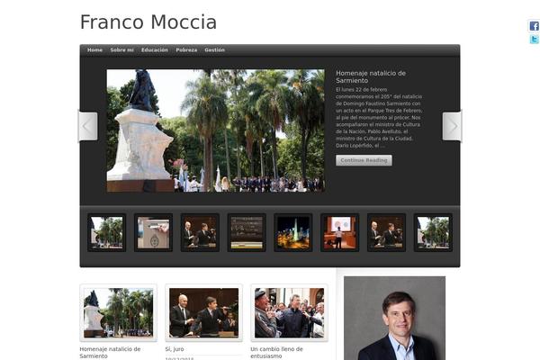
Task: Open post title Un cambio lleno de entusiasmo
Action: pos(276,353)
